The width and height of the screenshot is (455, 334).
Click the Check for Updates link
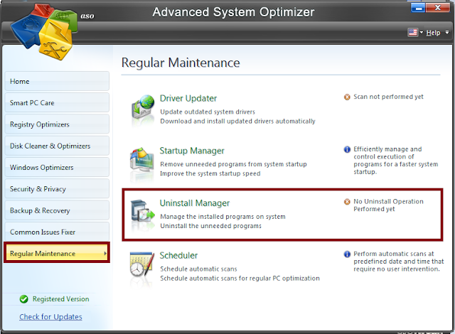50,317
